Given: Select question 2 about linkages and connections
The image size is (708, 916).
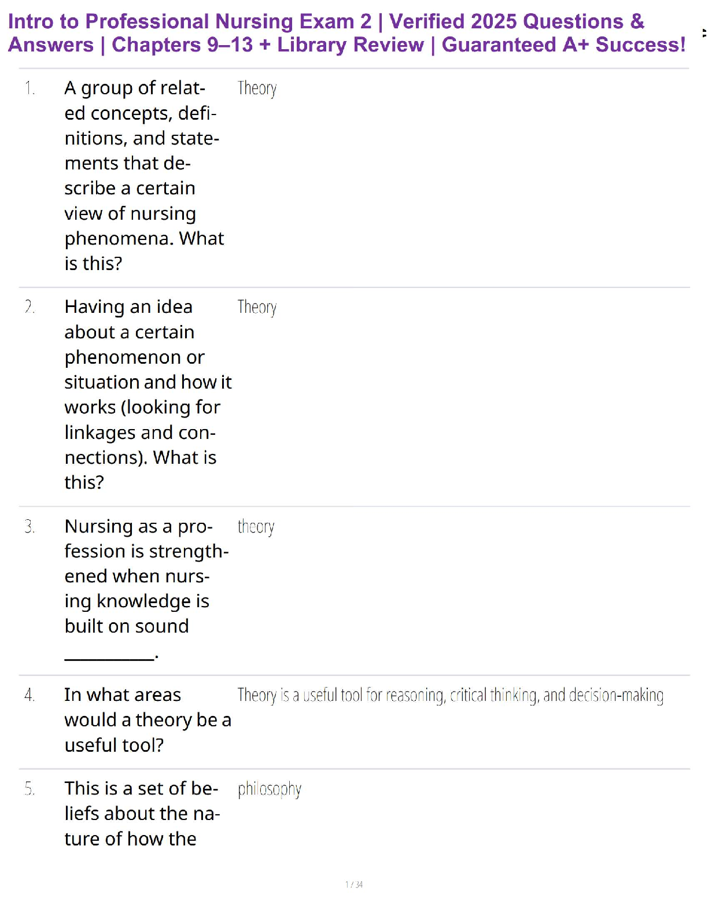Looking at the screenshot, I should tap(147, 394).
